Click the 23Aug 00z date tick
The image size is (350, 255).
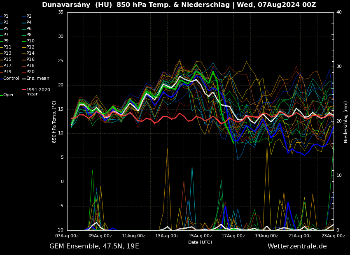333,236
